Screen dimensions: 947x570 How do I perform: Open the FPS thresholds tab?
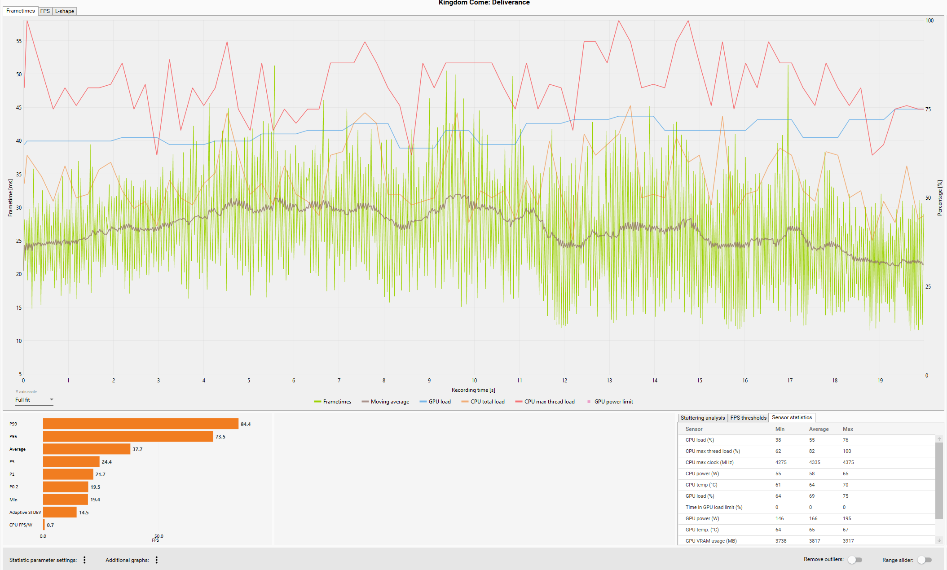click(748, 418)
